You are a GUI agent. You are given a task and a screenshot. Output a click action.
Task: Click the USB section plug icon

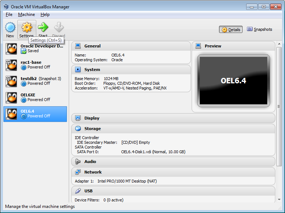(78, 191)
